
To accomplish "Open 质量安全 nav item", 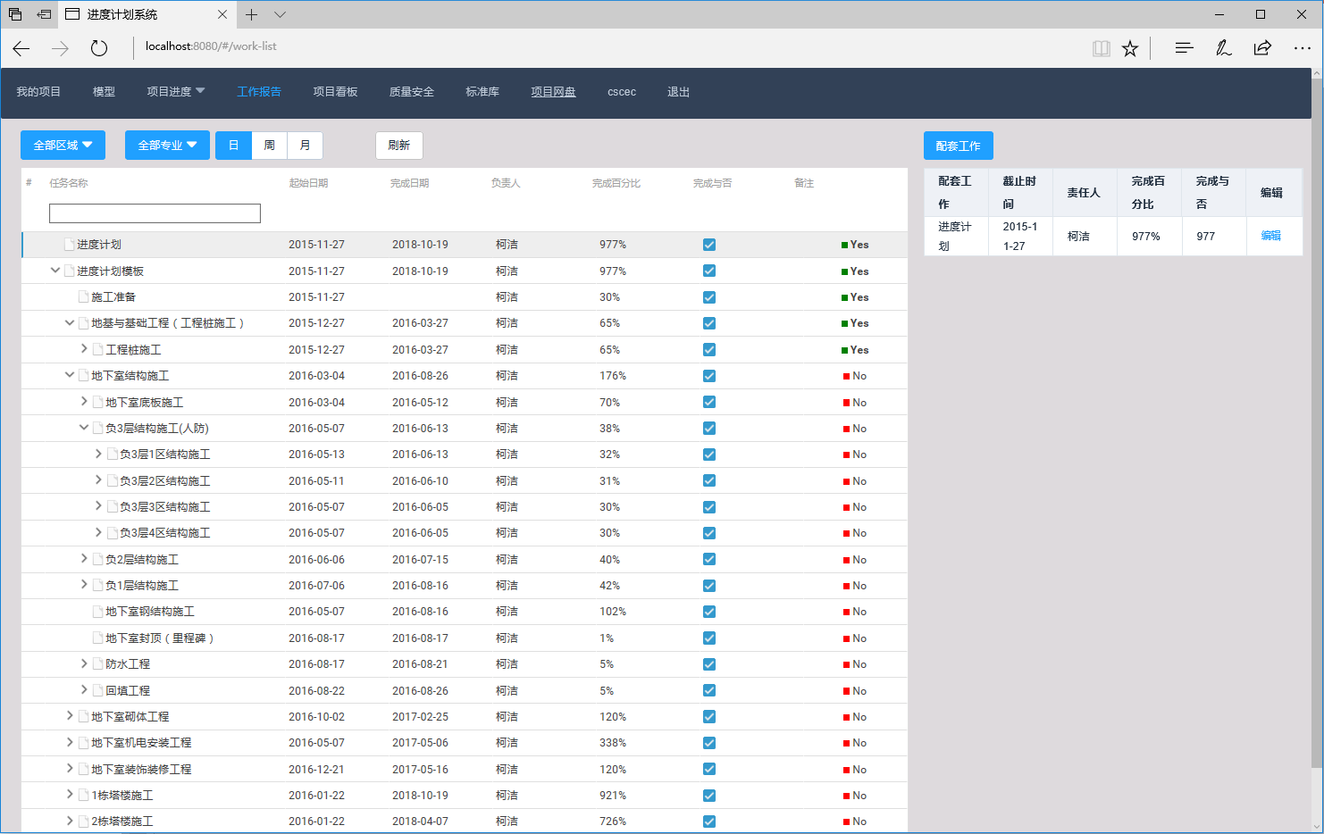I will click(412, 92).
